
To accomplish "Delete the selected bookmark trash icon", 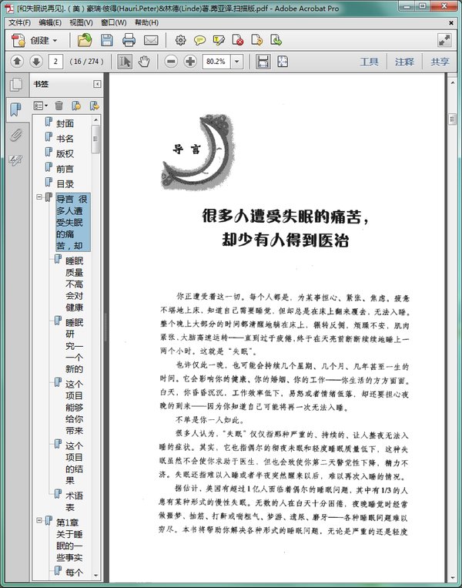I will click(59, 106).
